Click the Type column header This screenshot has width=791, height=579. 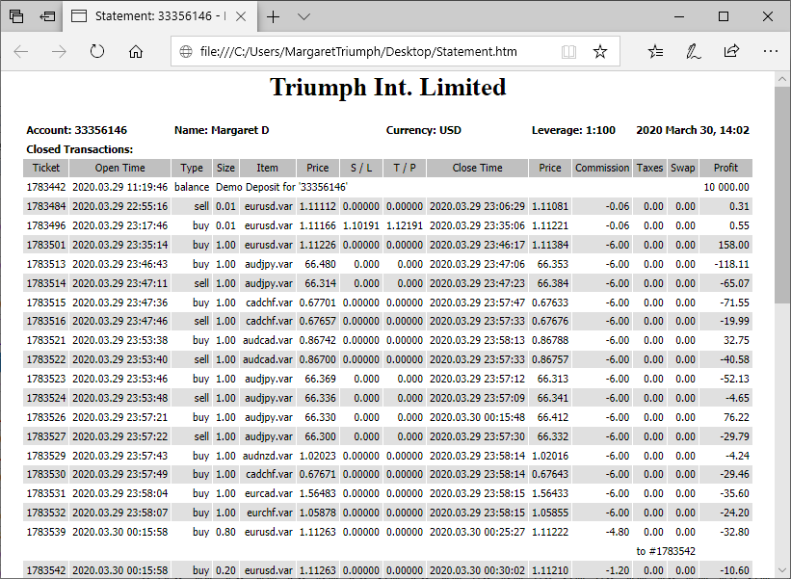192,168
